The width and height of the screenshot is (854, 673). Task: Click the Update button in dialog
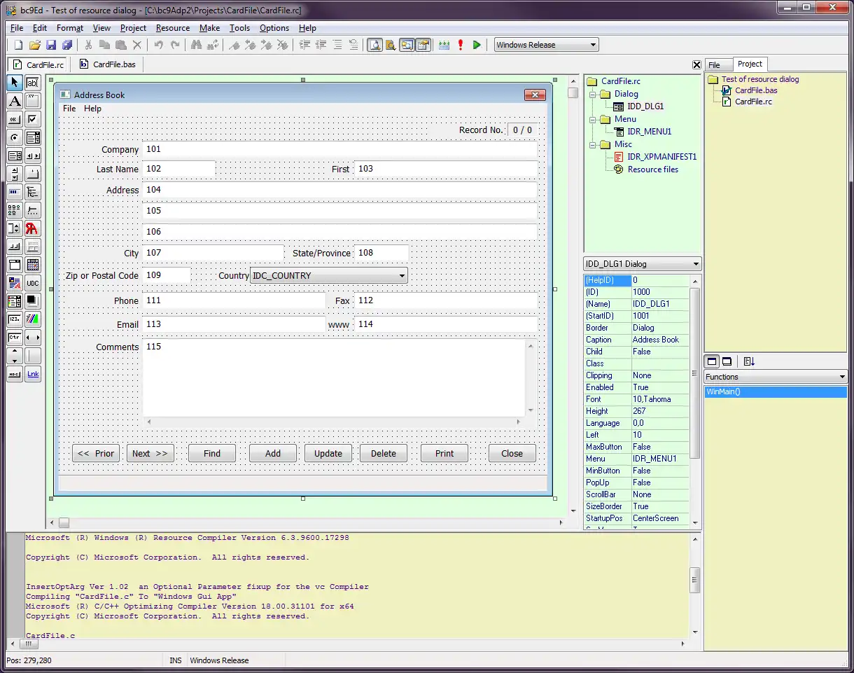[328, 453]
